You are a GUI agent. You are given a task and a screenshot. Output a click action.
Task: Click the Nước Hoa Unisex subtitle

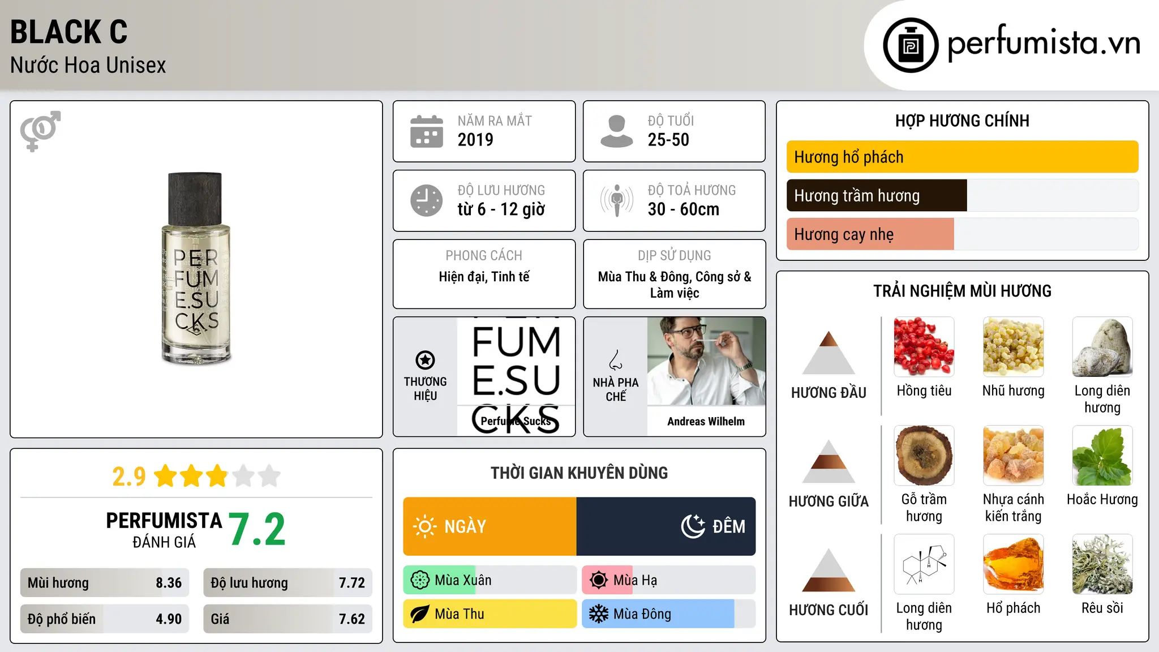[x=88, y=66]
